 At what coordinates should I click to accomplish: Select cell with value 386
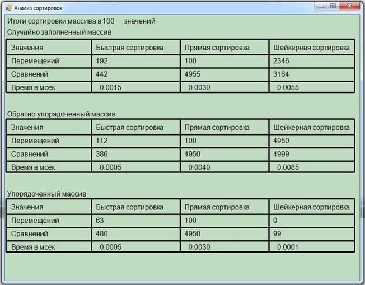(136, 154)
